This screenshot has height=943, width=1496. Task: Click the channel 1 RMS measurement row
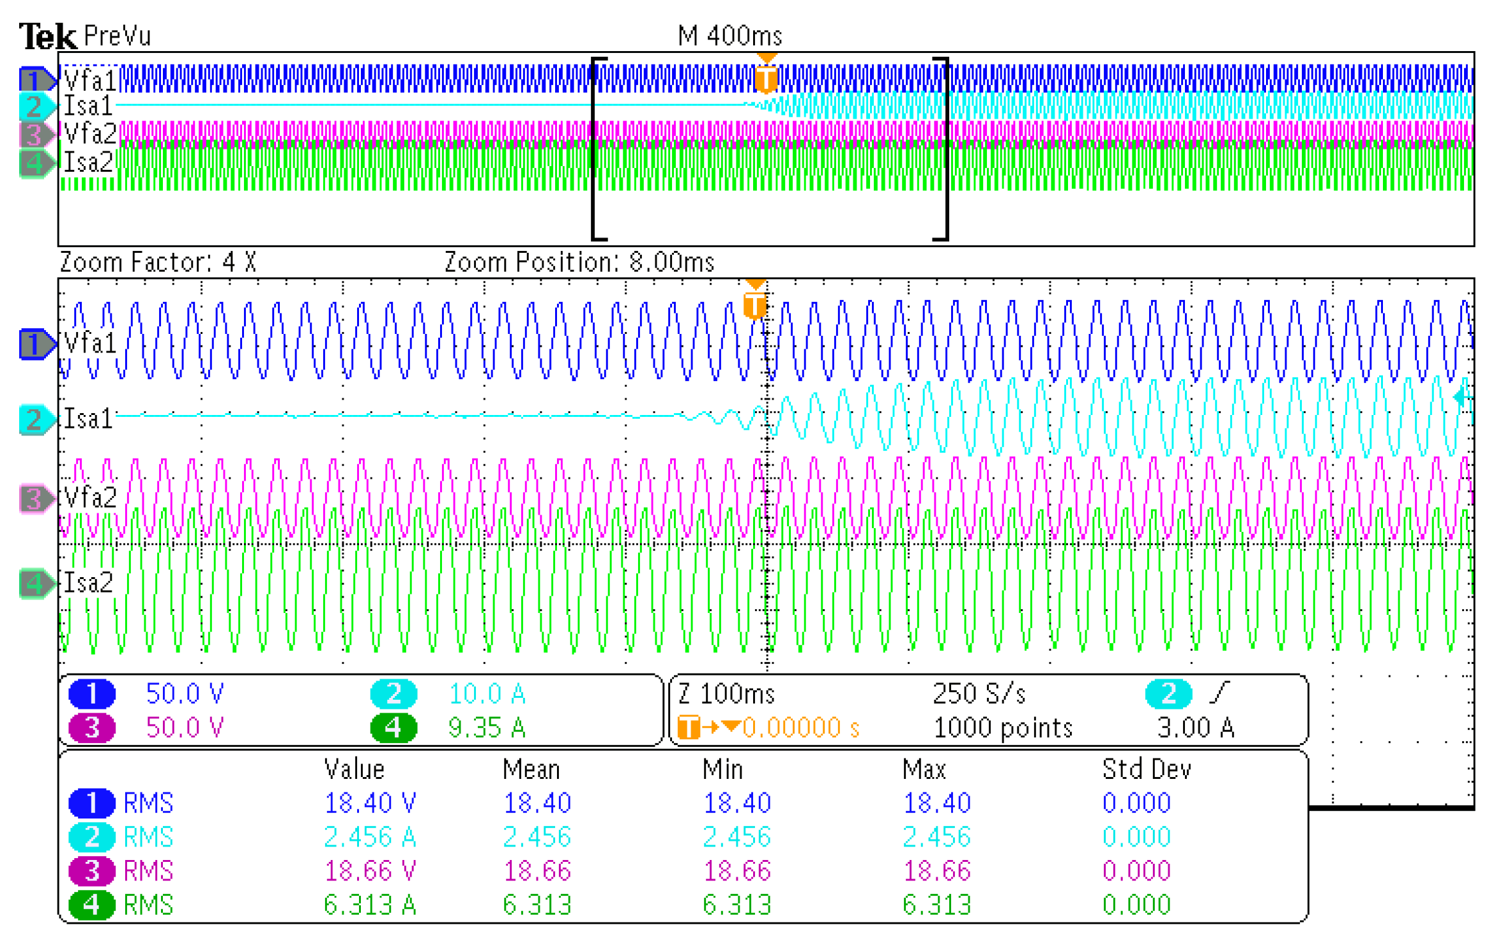click(148, 803)
